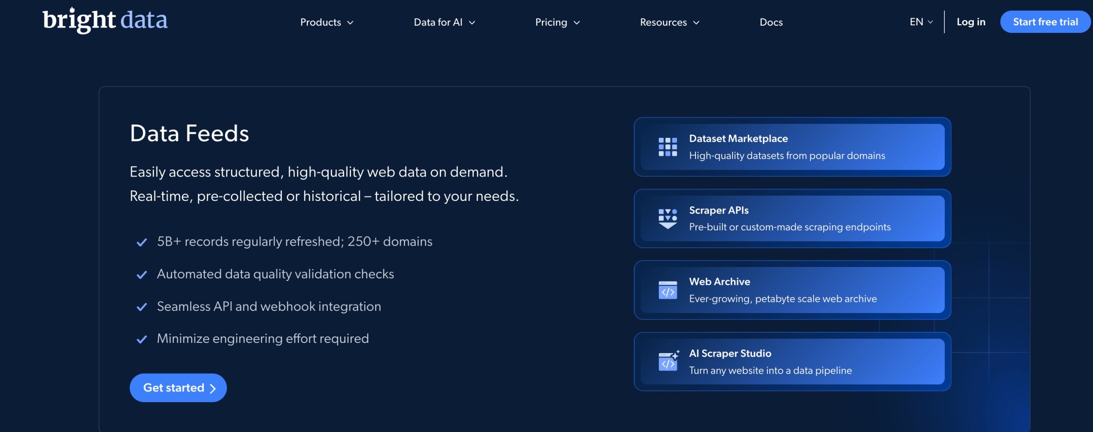
Task: Click checkmark beside Seamless API integration
Action: 142,307
